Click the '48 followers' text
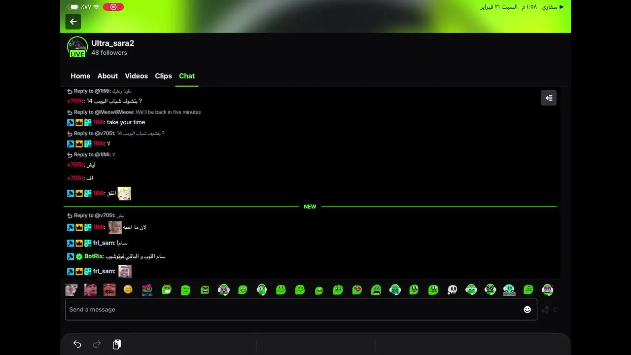Viewport: 631px width, 355px height. click(109, 53)
